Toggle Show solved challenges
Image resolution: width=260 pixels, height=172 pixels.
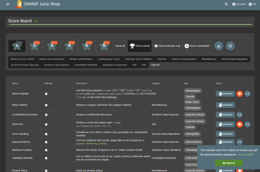click(x=140, y=46)
